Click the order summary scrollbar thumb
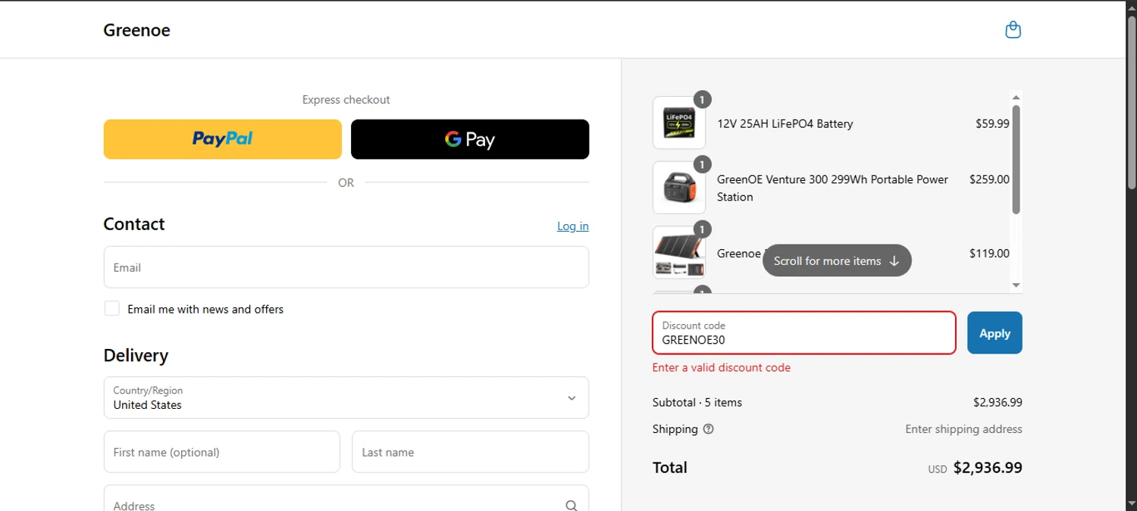The image size is (1137, 511). [x=1016, y=160]
